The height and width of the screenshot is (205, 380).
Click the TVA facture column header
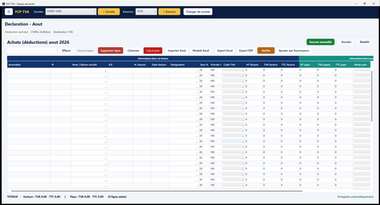[x=271, y=65]
